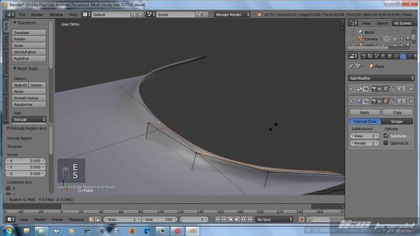420x236 pixels.
Task: Click the Copy modifier button
Action: [398, 112]
